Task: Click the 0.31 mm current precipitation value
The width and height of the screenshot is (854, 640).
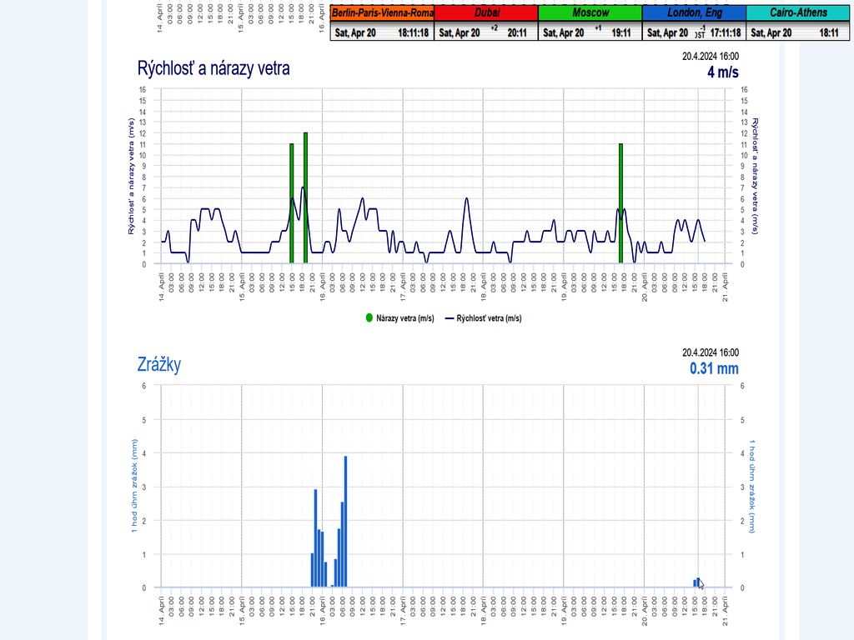Action: 713,368
